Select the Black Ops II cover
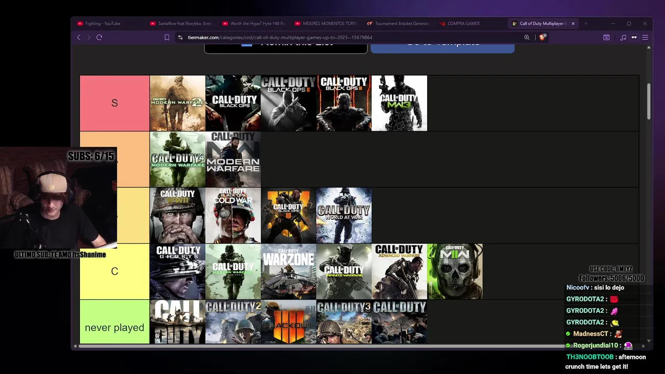Screen dimensions: 665x374 point(288,103)
